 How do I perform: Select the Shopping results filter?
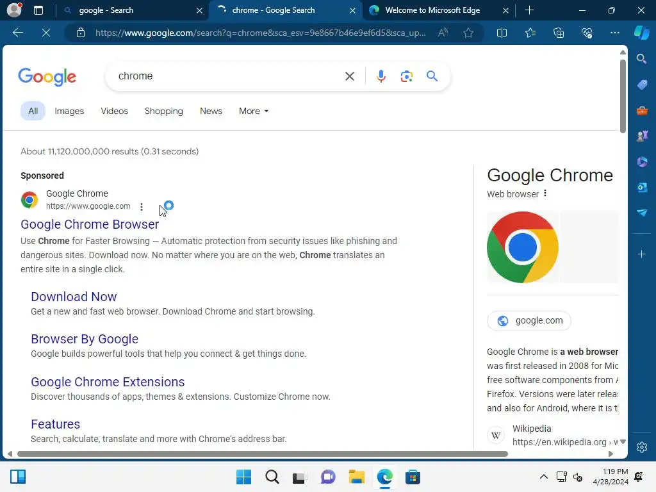(163, 111)
